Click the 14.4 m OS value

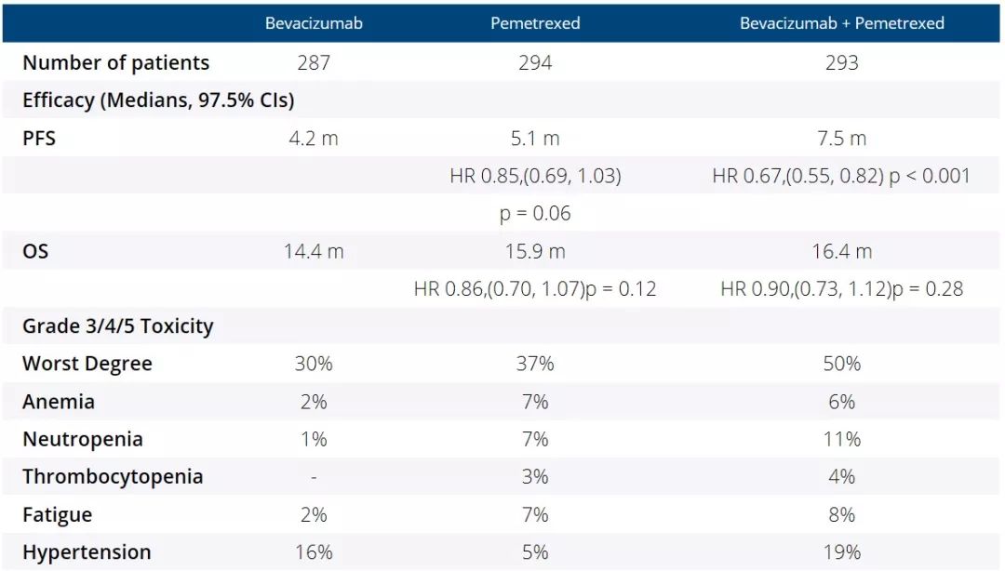[x=314, y=251]
